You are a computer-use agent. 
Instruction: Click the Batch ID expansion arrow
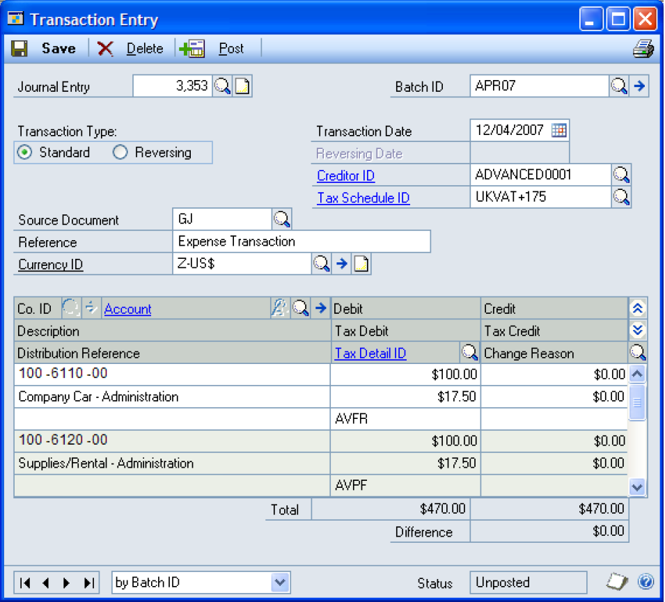639,86
